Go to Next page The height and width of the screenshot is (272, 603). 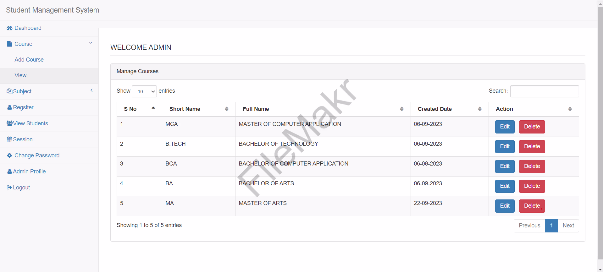(x=568, y=226)
